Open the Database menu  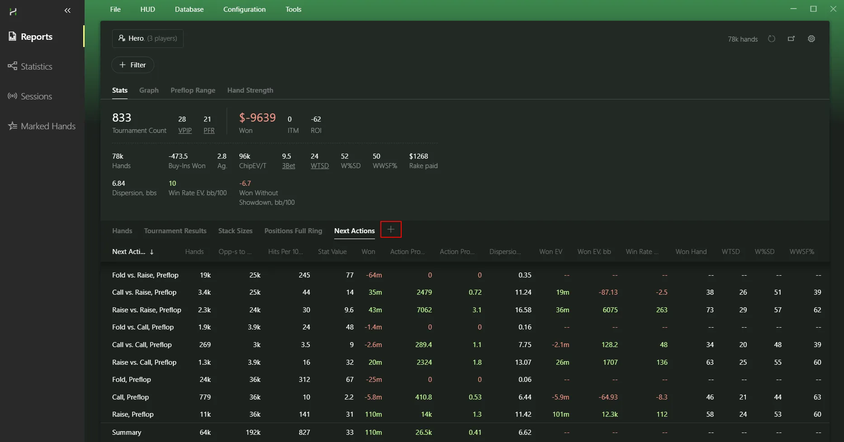tap(189, 9)
